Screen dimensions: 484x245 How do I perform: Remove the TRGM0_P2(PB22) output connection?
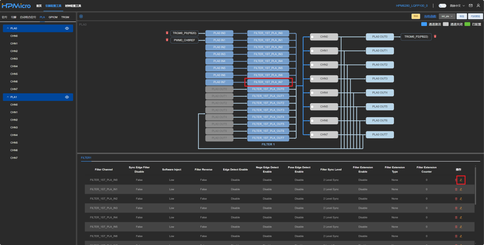[435, 36]
